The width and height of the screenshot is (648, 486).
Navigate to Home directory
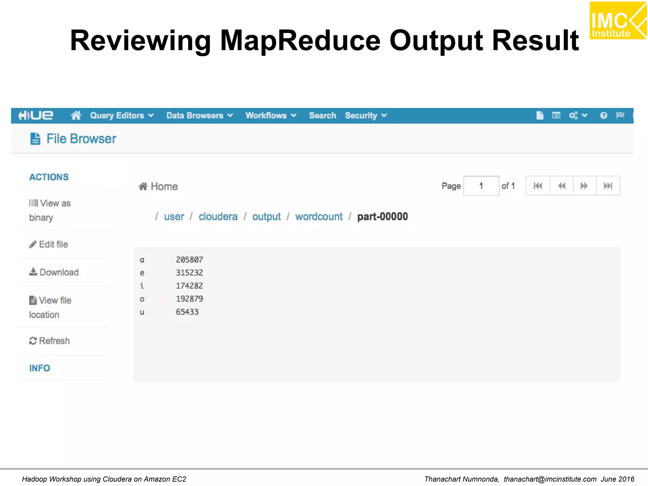pos(158,186)
